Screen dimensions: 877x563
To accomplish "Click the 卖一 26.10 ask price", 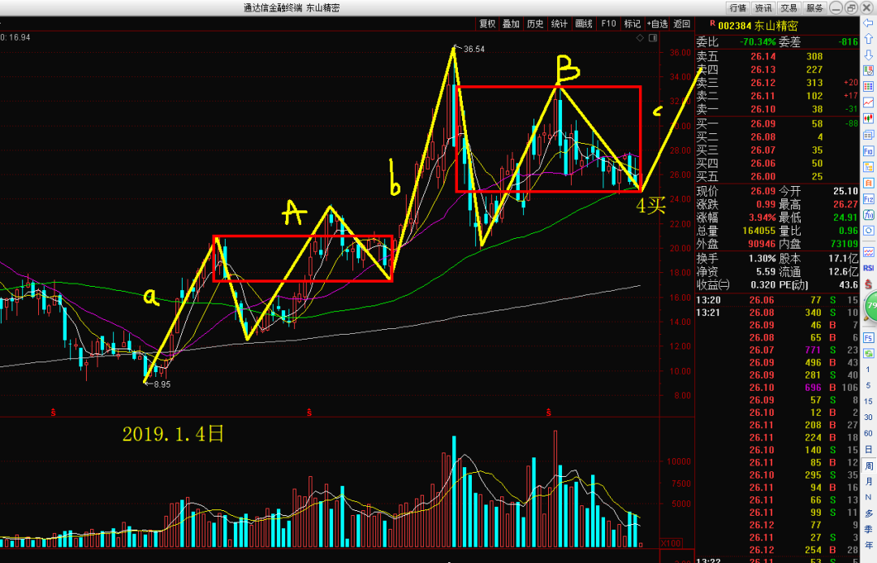I will 763,109.
